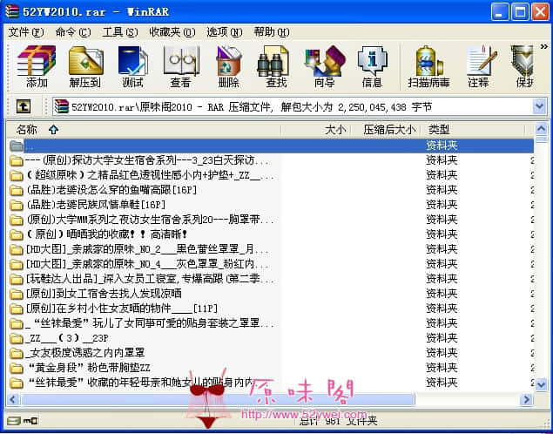Click the vertical scrollbar up arrow

542,129
